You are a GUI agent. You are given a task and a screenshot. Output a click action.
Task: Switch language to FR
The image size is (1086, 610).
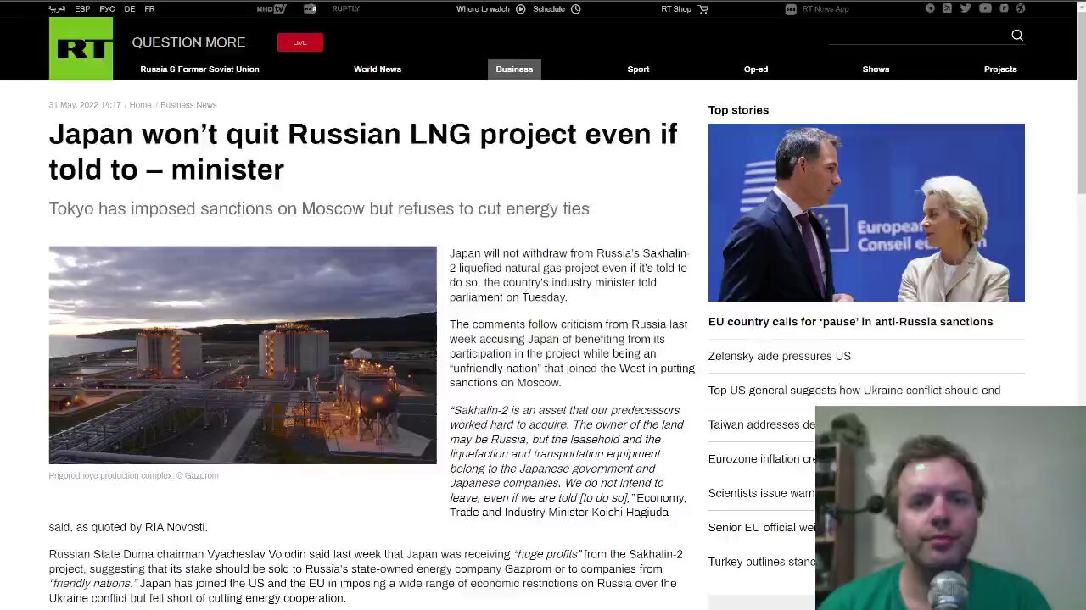[x=149, y=9]
